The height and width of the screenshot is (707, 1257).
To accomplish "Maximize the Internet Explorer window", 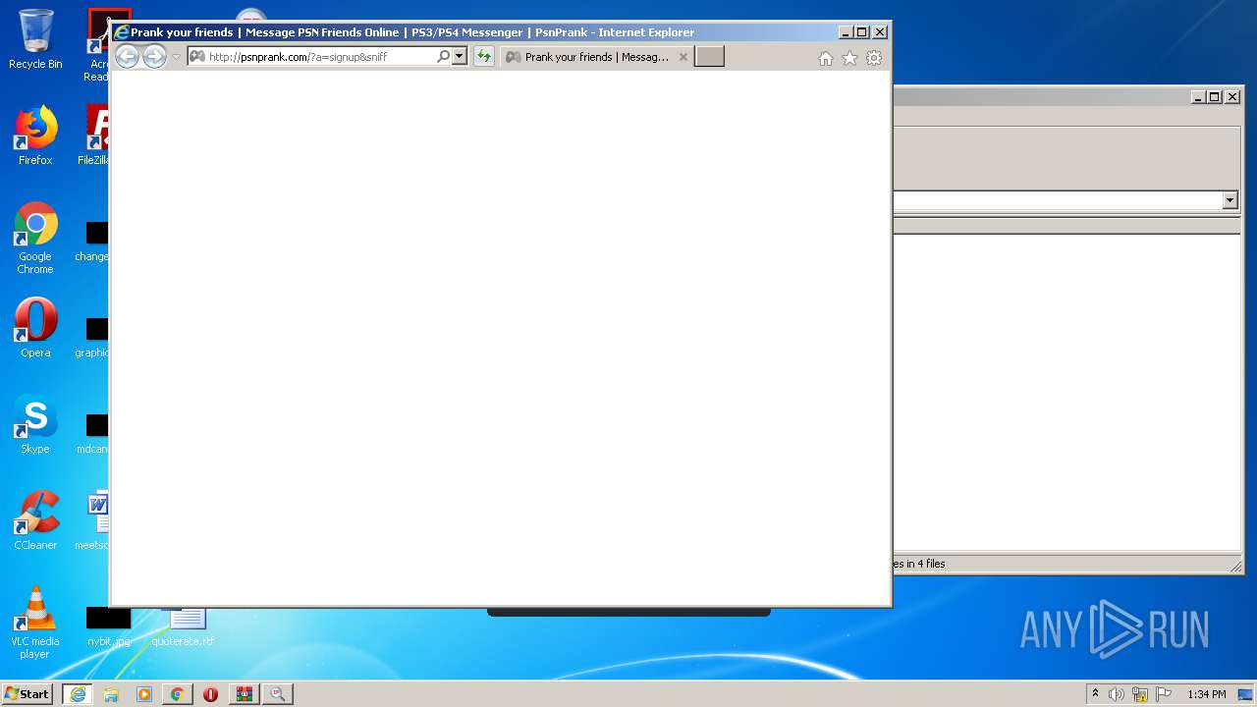I will click(x=862, y=32).
